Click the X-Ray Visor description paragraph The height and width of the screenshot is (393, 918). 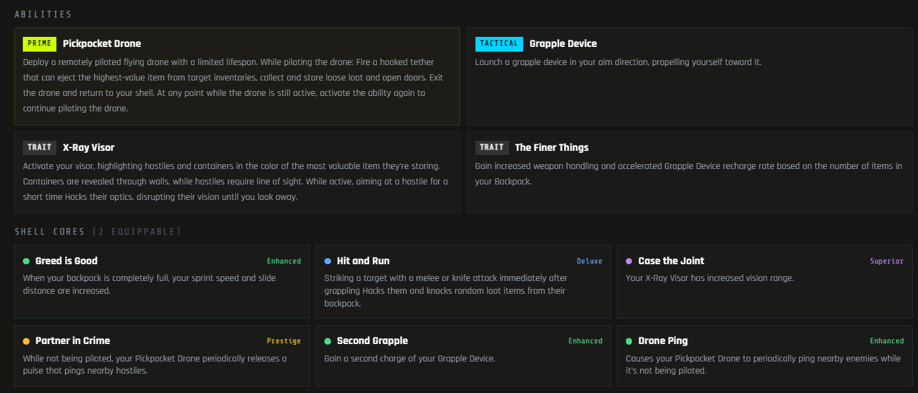236,181
